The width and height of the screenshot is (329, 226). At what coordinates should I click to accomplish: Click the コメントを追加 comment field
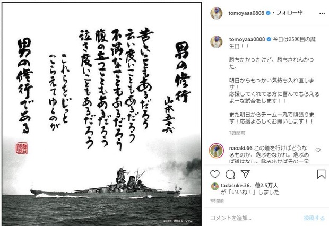click(x=255, y=218)
